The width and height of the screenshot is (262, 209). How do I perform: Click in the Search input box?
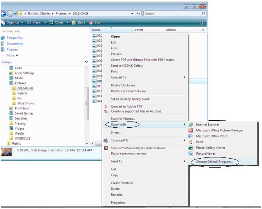point(172,14)
